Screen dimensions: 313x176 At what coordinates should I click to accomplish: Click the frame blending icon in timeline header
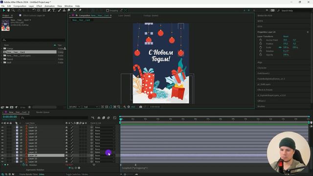coord(103,118)
